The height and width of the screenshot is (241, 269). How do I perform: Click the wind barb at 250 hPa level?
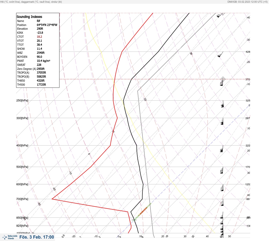pos(223,104)
